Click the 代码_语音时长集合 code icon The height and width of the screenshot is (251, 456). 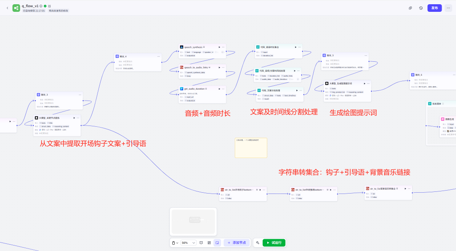(x=258, y=47)
